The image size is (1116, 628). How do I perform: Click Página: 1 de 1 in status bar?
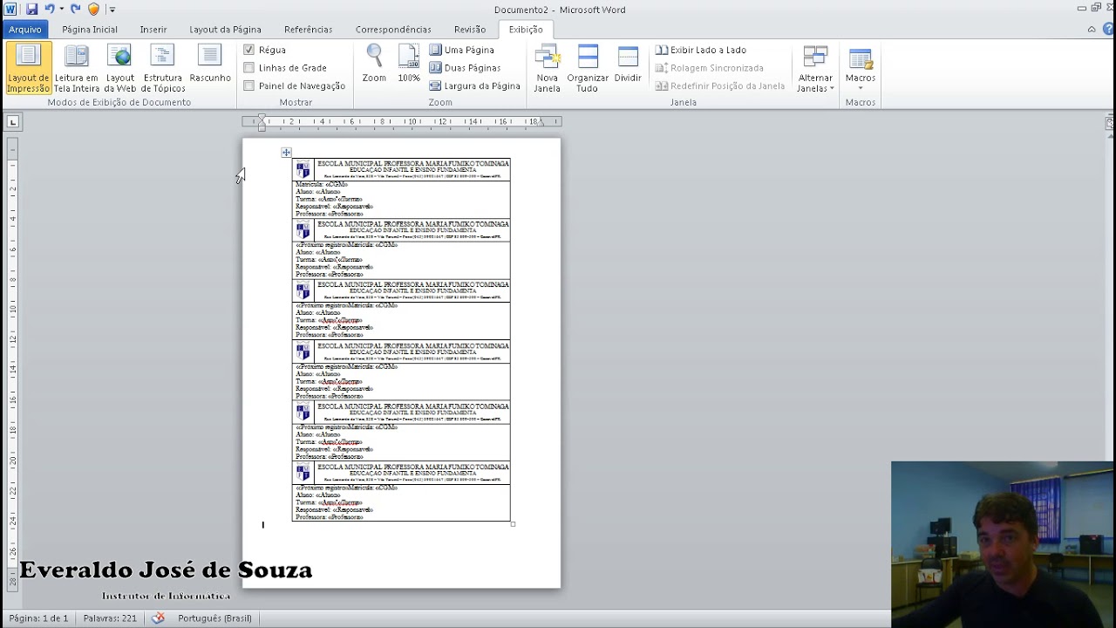tap(38, 618)
